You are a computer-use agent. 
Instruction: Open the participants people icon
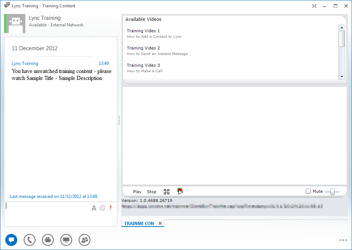click(x=85, y=240)
